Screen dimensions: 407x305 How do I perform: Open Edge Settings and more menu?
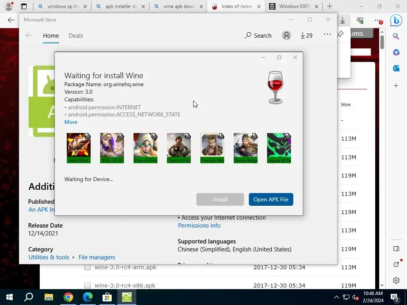point(378,21)
